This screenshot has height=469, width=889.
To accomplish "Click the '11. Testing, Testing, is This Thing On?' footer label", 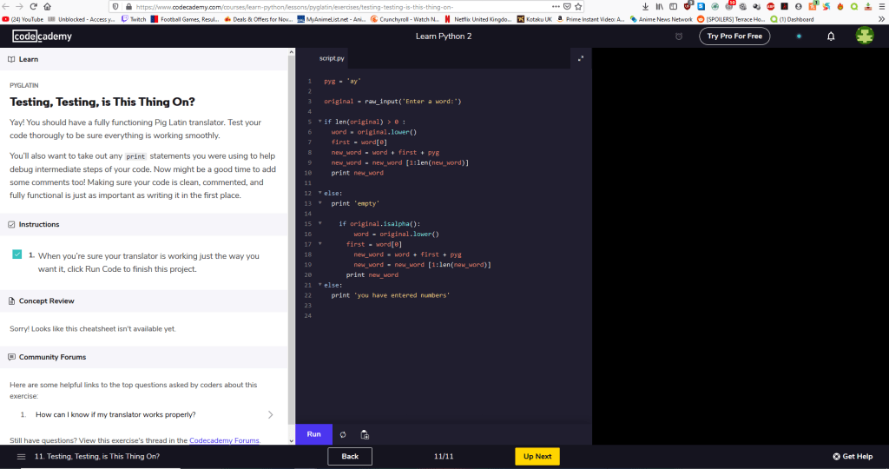I will (x=97, y=457).
